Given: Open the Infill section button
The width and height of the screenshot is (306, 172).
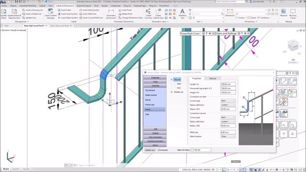Looking at the screenshot, I should (x=155, y=129).
